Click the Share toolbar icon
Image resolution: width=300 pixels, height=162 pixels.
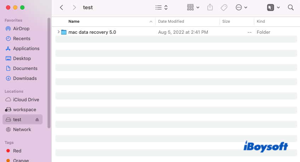(210, 7)
